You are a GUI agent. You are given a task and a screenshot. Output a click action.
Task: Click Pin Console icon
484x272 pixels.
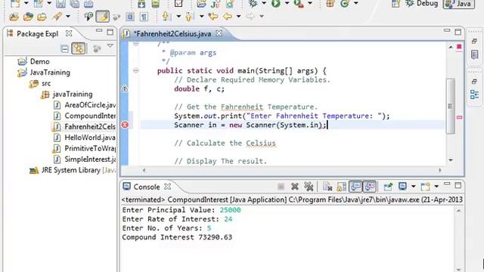point(388,187)
